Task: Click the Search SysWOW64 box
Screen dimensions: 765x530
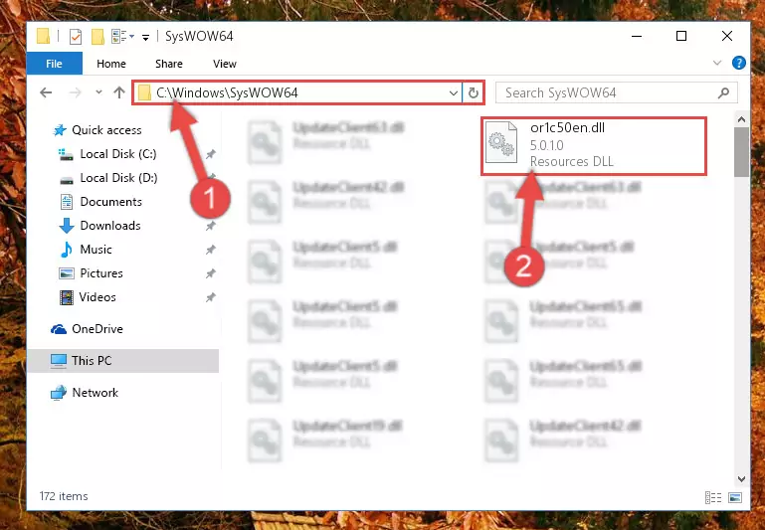Action: point(616,92)
